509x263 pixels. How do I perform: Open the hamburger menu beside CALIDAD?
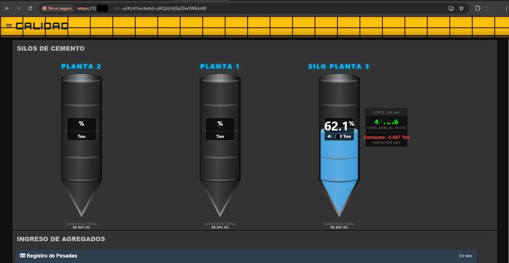[9, 26]
